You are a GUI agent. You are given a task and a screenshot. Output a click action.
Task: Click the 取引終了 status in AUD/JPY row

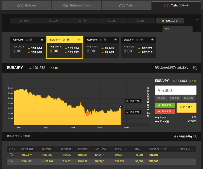pos(99,155)
